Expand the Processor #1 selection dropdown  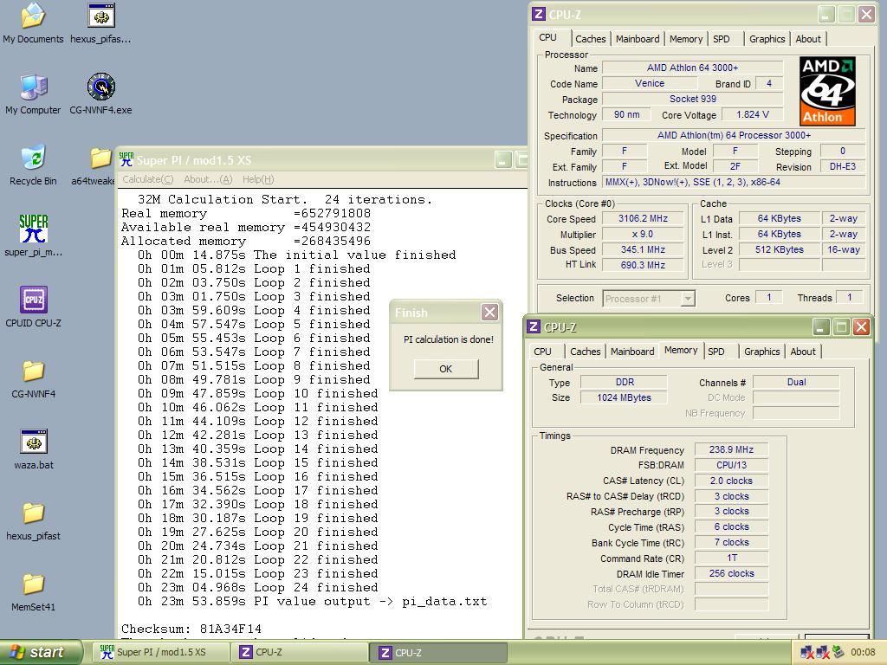[687, 299]
